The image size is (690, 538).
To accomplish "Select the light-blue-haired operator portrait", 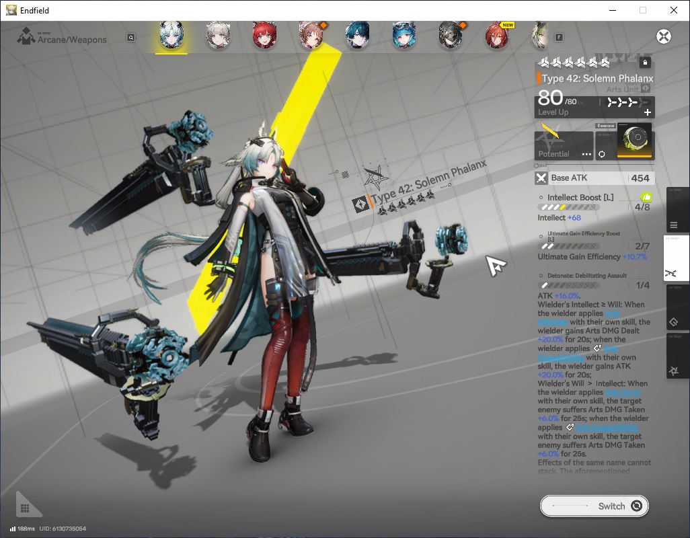I will click(404, 35).
